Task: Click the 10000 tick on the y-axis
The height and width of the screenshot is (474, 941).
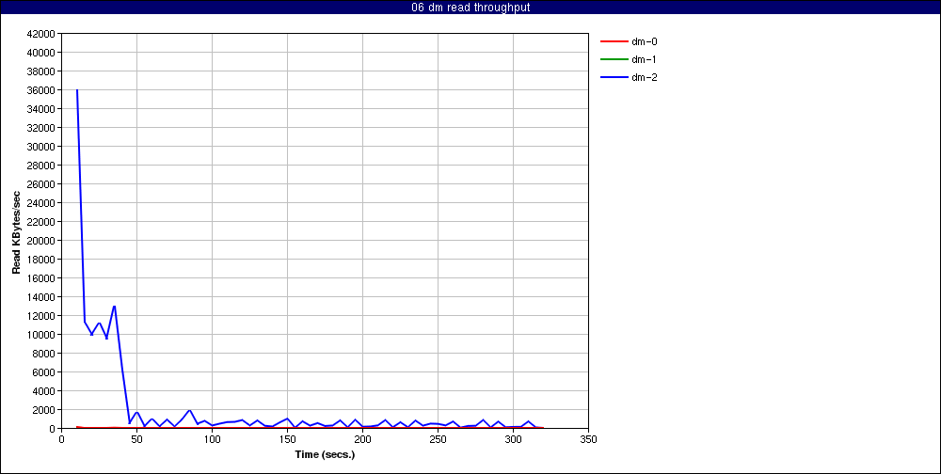Action: 41,335
